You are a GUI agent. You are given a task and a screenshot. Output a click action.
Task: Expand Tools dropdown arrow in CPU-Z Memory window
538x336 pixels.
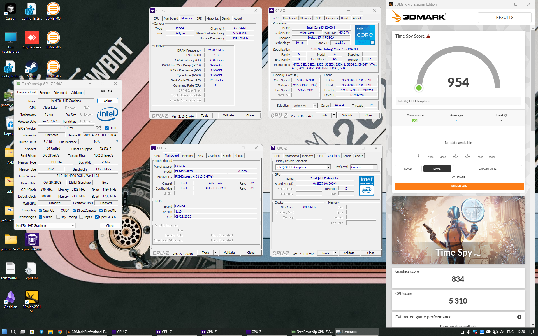click(x=215, y=115)
